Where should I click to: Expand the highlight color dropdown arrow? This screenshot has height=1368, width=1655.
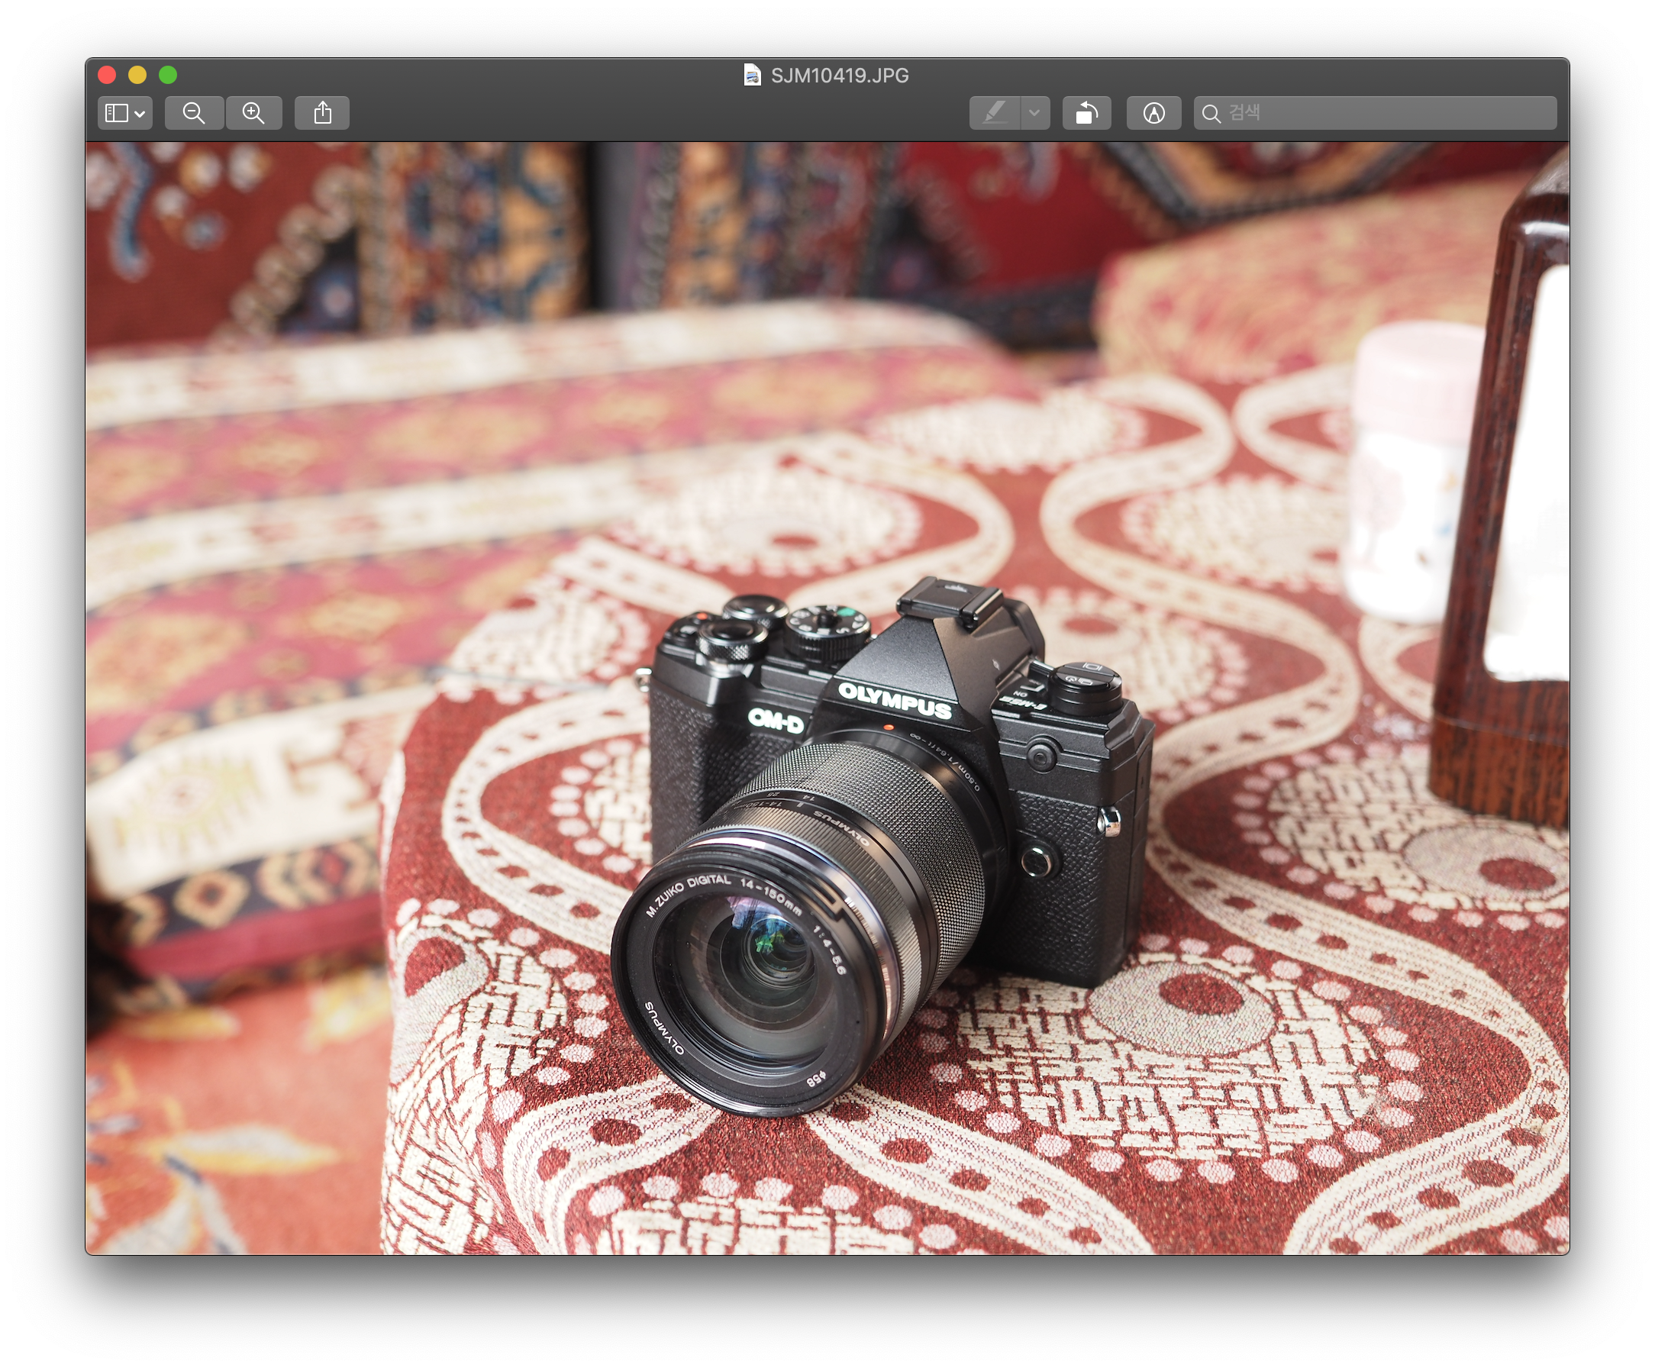1035,114
